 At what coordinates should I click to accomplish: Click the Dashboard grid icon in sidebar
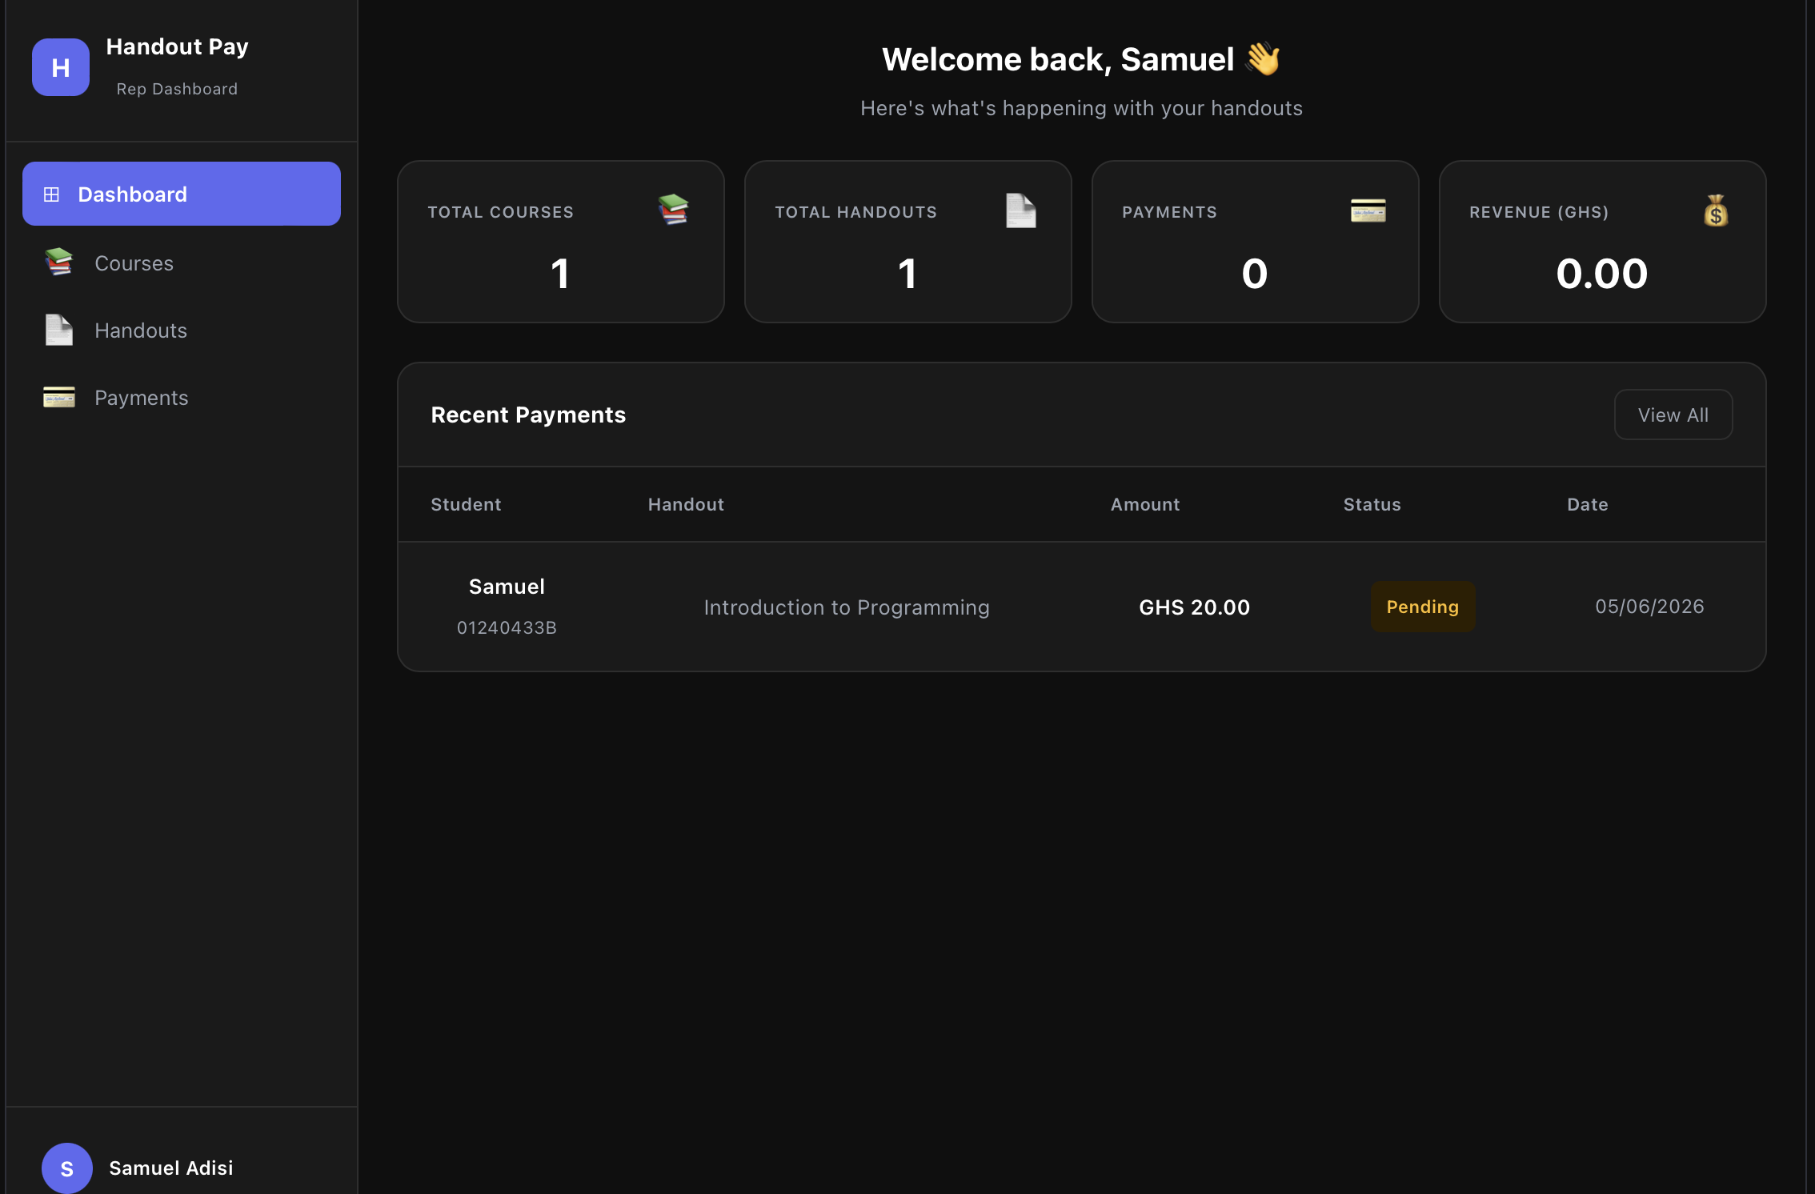coord(51,194)
